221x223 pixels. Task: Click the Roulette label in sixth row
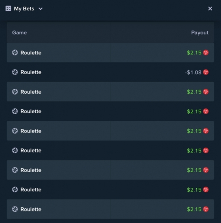[31, 150]
